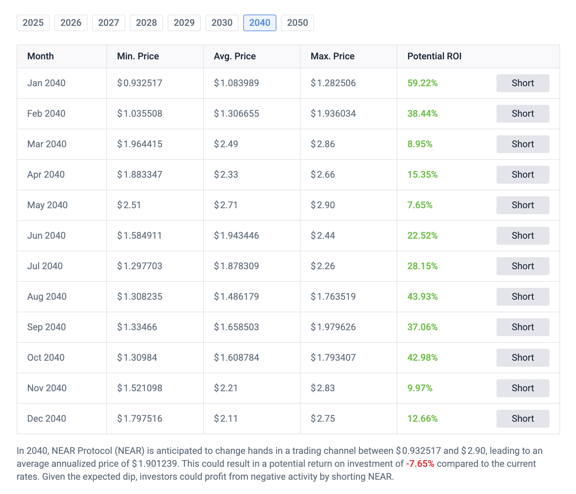This screenshot has width=576, height=494.
Task: Click Short button for Jun 2040
Action: coord(523,236)
